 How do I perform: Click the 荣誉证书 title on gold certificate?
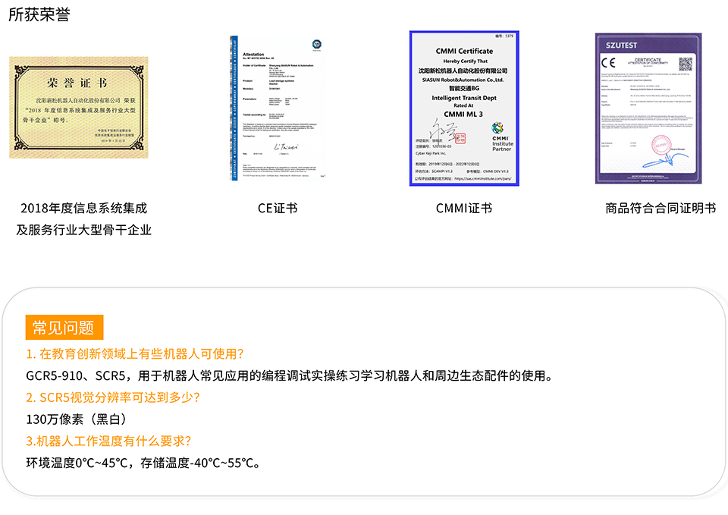pyautogui.click(x=77, y=83)
